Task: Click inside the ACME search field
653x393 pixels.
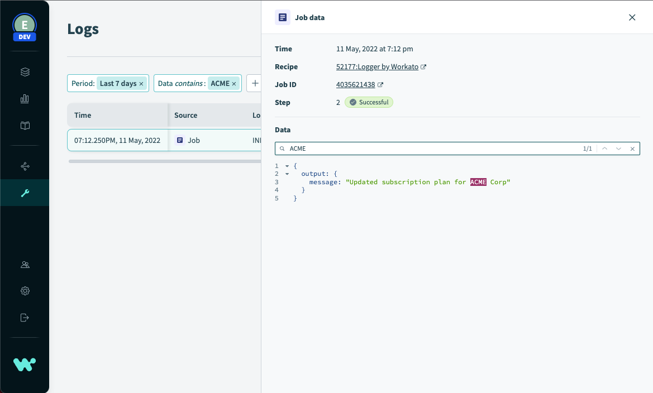Action: [391, 148]
